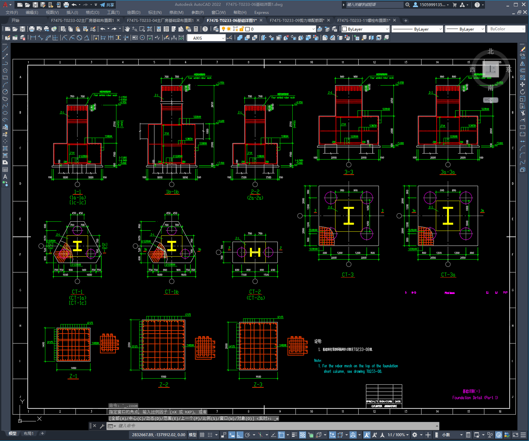Open the AutoCAD application menu logo

5,5
